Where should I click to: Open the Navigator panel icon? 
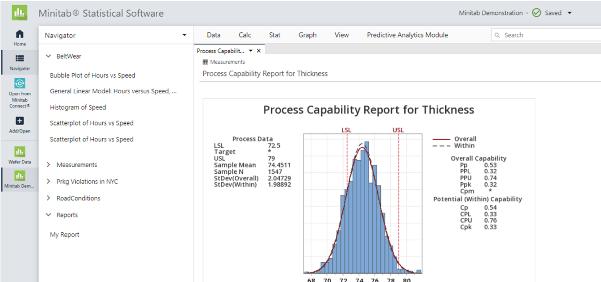[19, 59]
